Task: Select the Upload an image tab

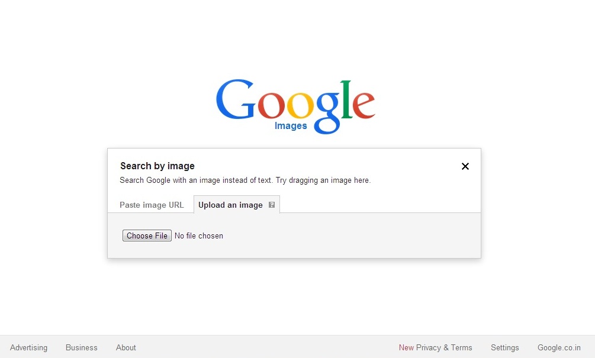Action: pyautogui.click(x=230, y=205)
